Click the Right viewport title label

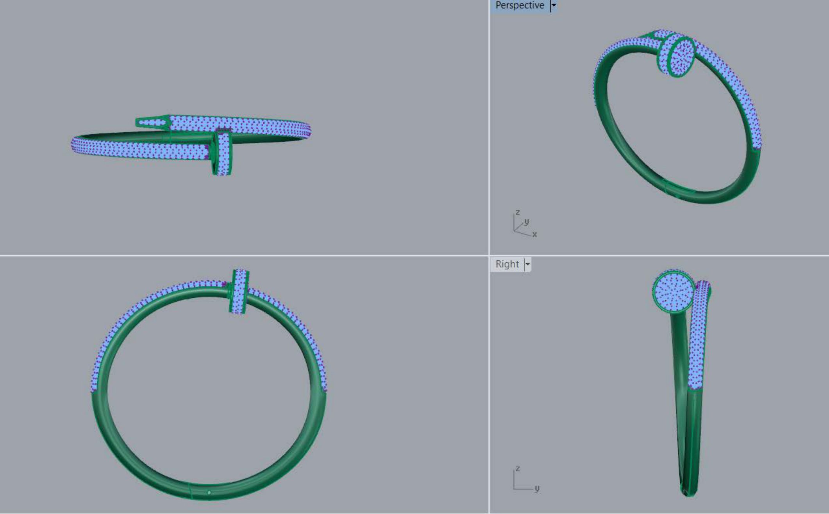pos(507,264)
